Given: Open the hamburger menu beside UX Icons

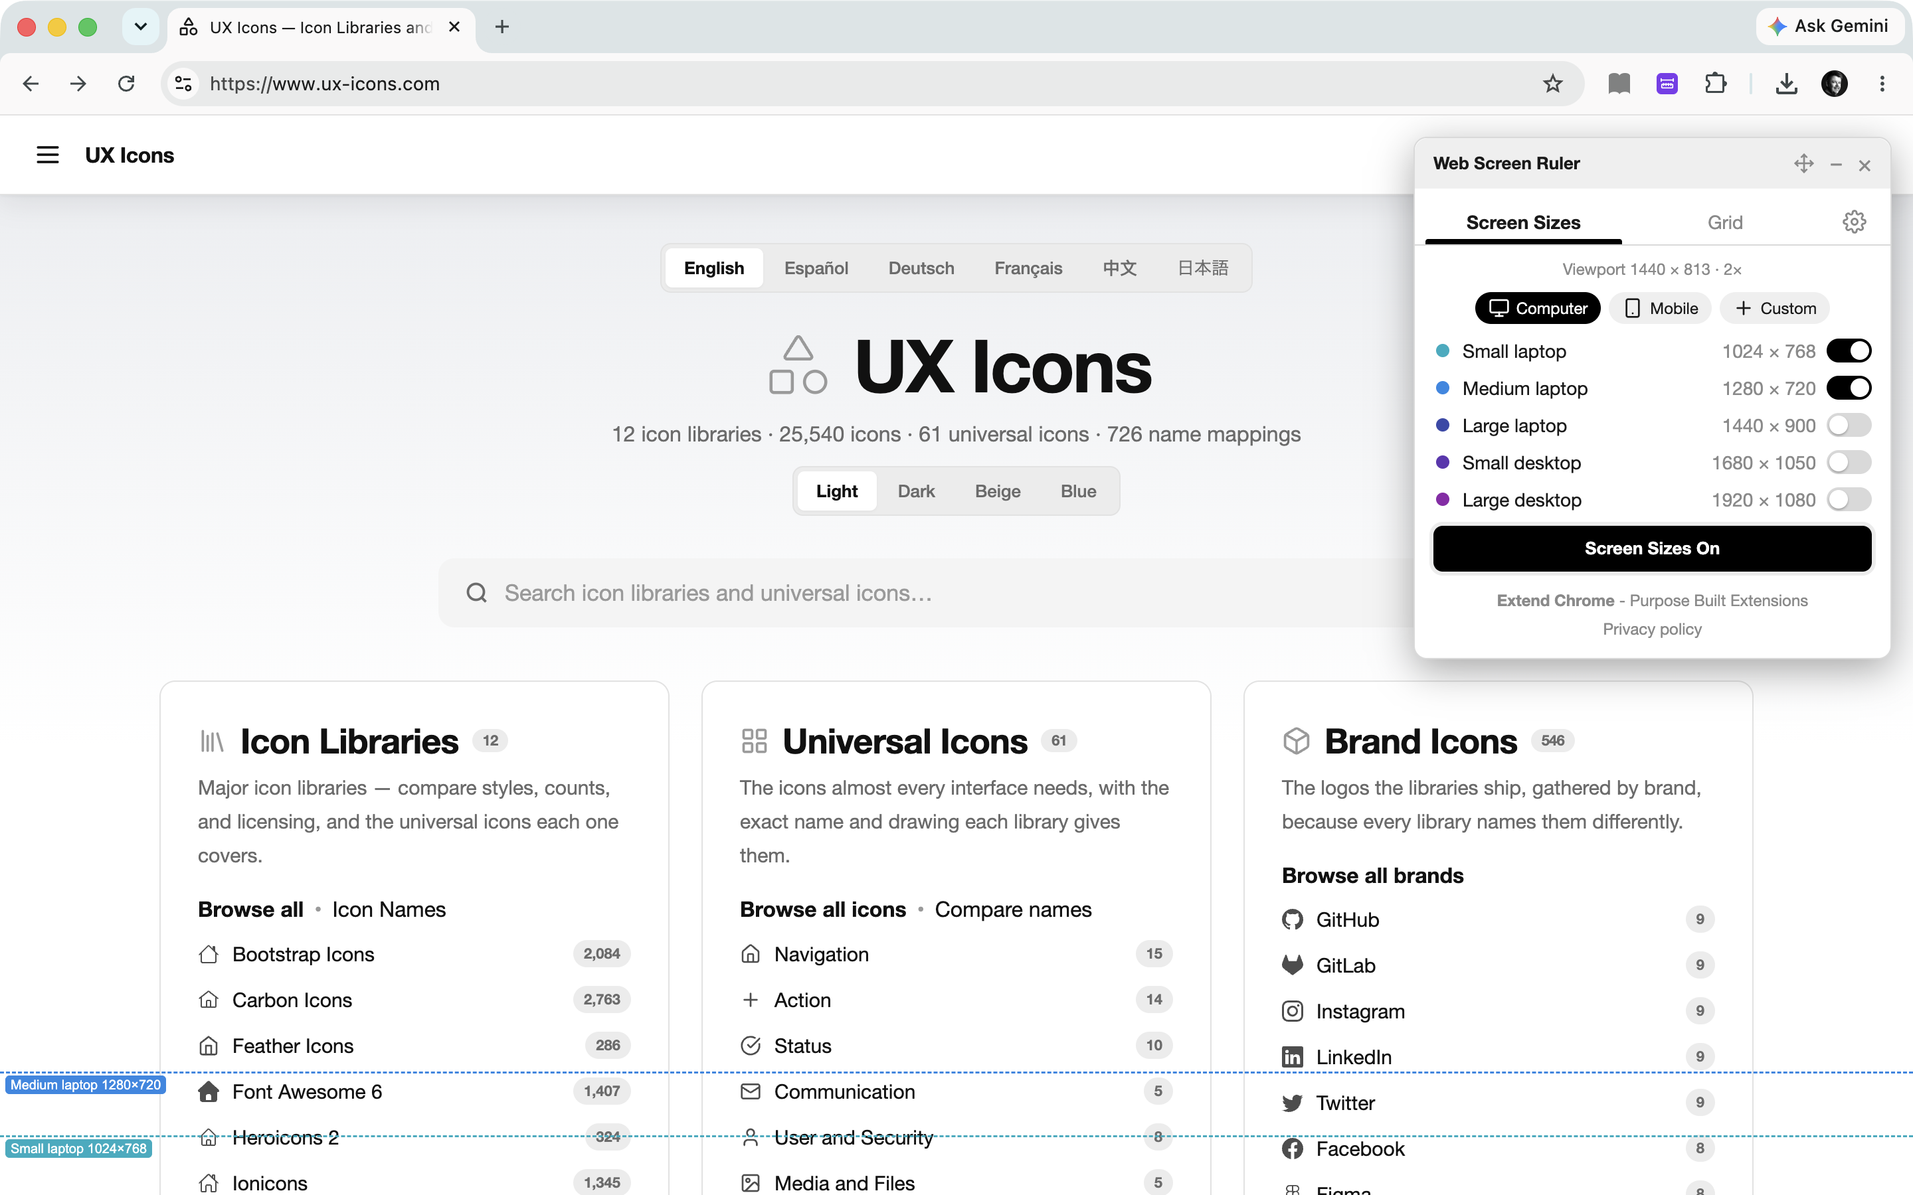Looking at the screenshot, I should point(47,155).
